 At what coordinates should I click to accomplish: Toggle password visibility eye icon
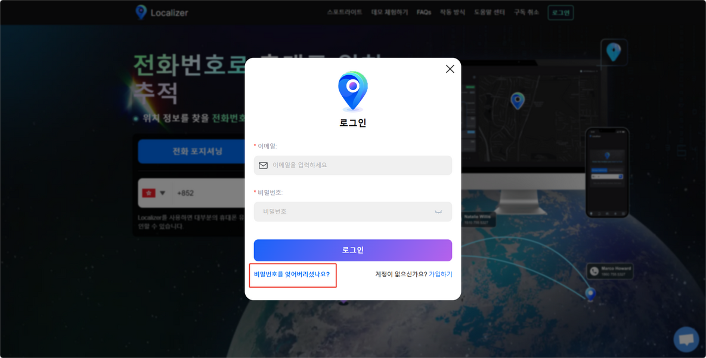point(438,212)
